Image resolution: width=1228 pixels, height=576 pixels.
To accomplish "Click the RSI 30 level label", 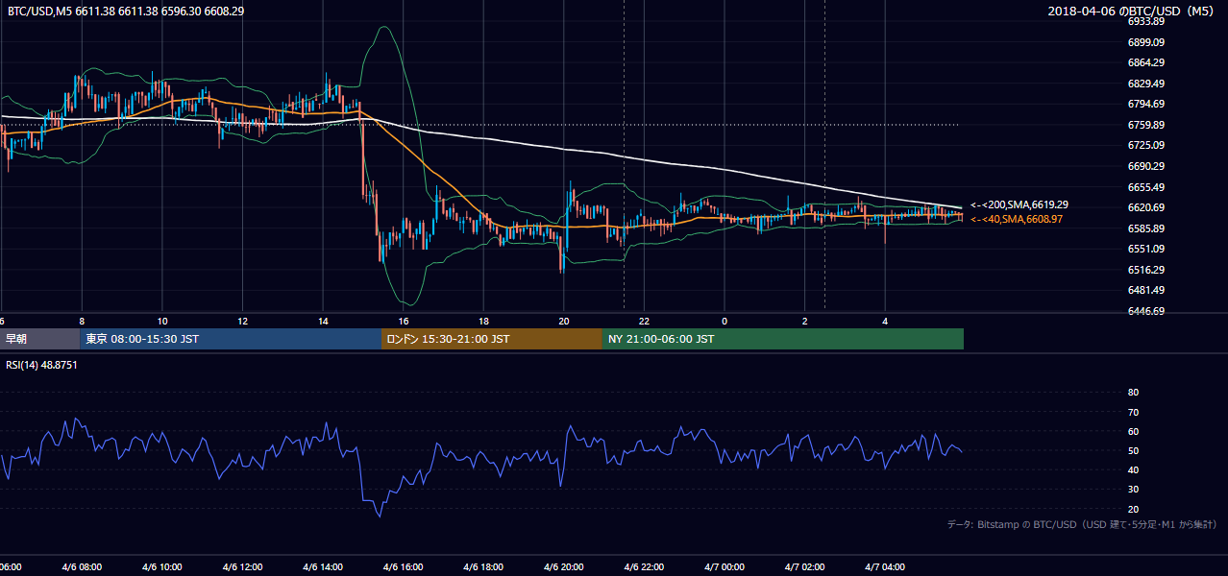I will click(1133, 490).
